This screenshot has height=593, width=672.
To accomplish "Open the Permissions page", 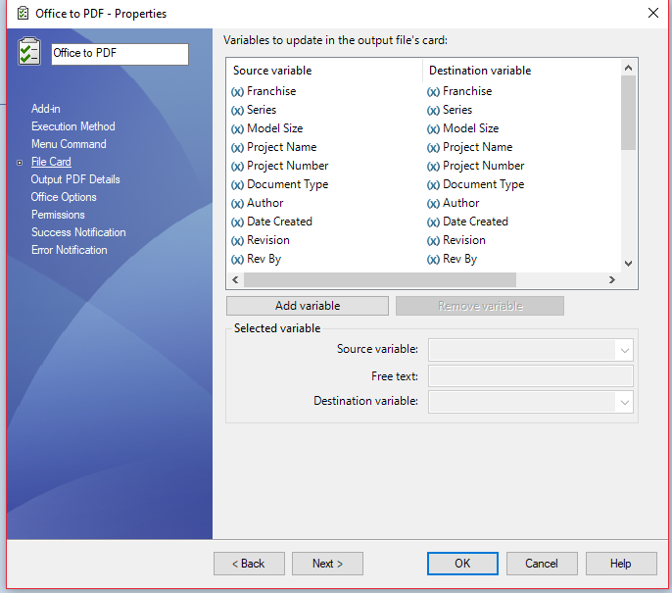I will (x=58, y=215).
